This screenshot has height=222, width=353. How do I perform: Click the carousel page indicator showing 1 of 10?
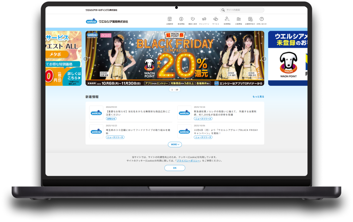(x=175, y=90)
